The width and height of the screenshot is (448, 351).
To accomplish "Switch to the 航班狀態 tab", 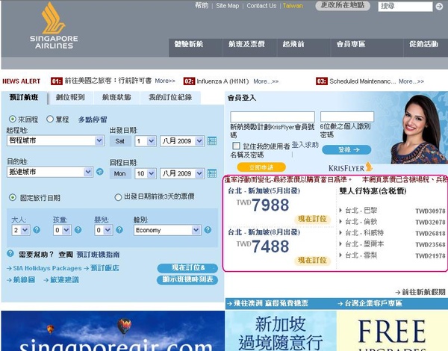I will (x=116, y=98).
